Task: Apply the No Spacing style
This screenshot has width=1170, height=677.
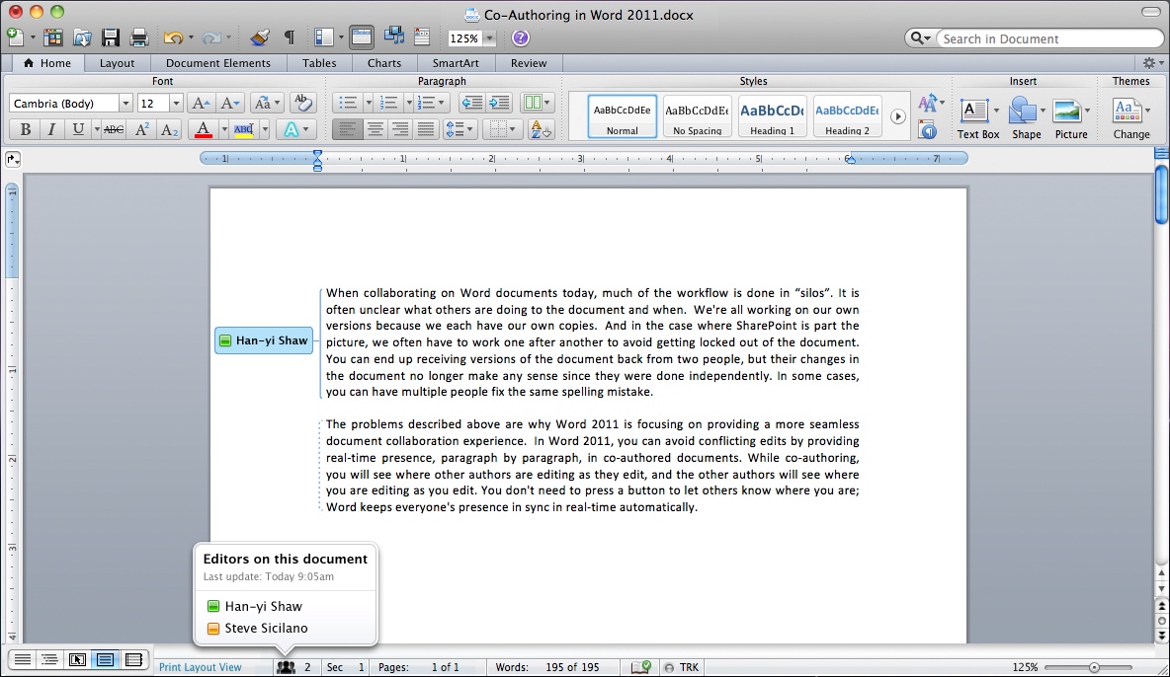Action: (x=697, y=116)
